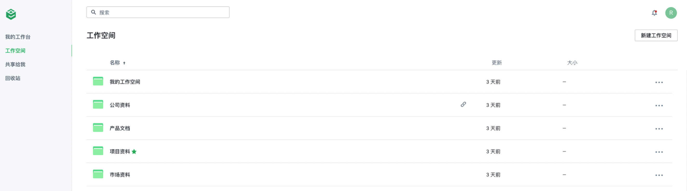Click into the 搜索 input field

158,12
